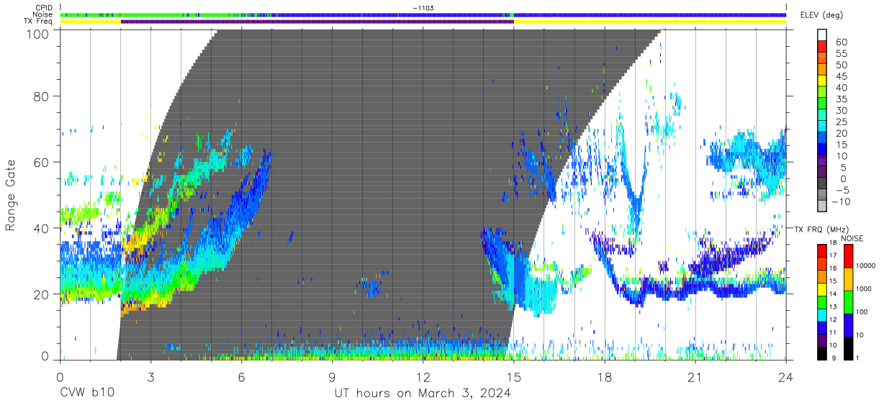This screenshot has width=884, height=408.
Task: Click the x-axis tick label '3'
Action: [151, 377]
